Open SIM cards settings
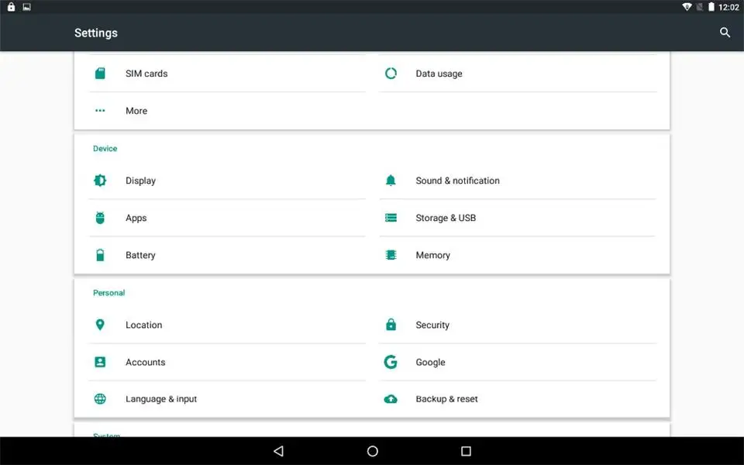This screenshot has height=465, width=744. (227, 74)
